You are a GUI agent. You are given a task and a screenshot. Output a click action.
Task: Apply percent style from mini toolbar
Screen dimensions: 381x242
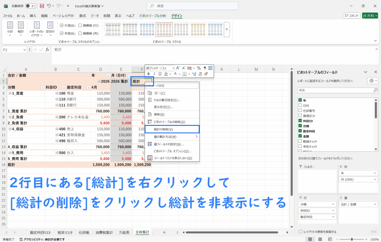point(199,68)
